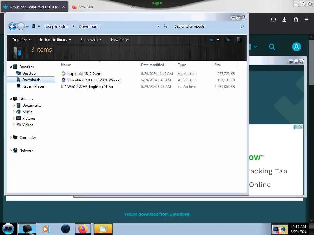This screenshot has width=314, height=235.
Task: Click the media player taskbar icon
Action: pyautogui.click(x=45, y=229)
